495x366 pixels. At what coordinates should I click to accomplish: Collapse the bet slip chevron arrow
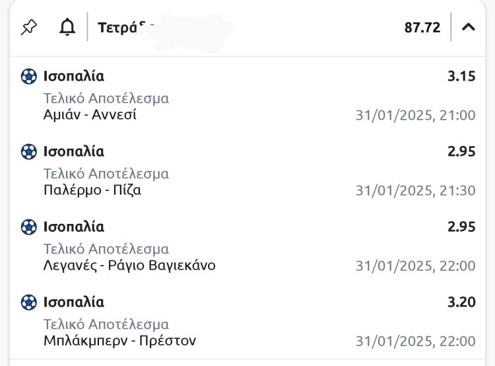coord(469,28)
